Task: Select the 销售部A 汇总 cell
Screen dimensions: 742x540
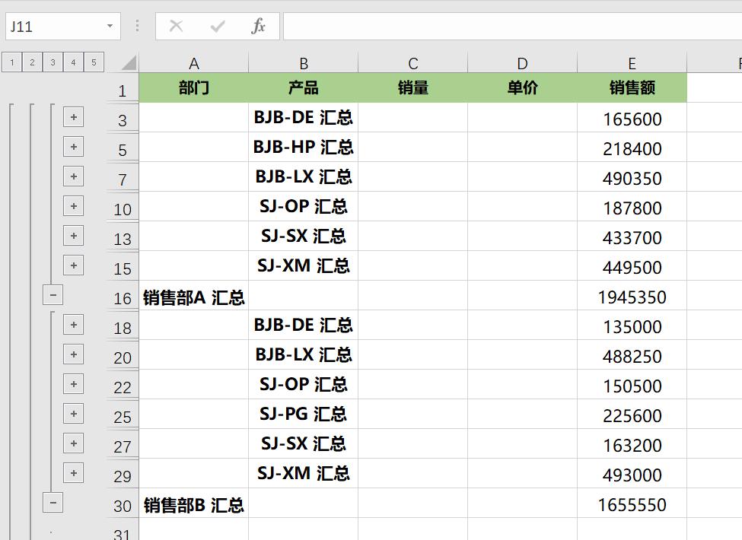Action: 193,296
